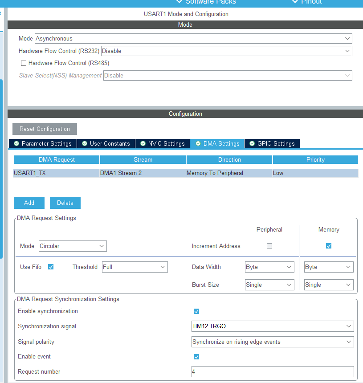Open the USART Mode Asynchronous dropdown
Viewport: 363px width, 383px height.
[x=193, y=39]
